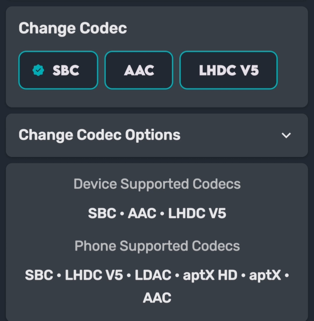
Task: Expand Change Codec Options using the chevron
Action: coord(286,135)
